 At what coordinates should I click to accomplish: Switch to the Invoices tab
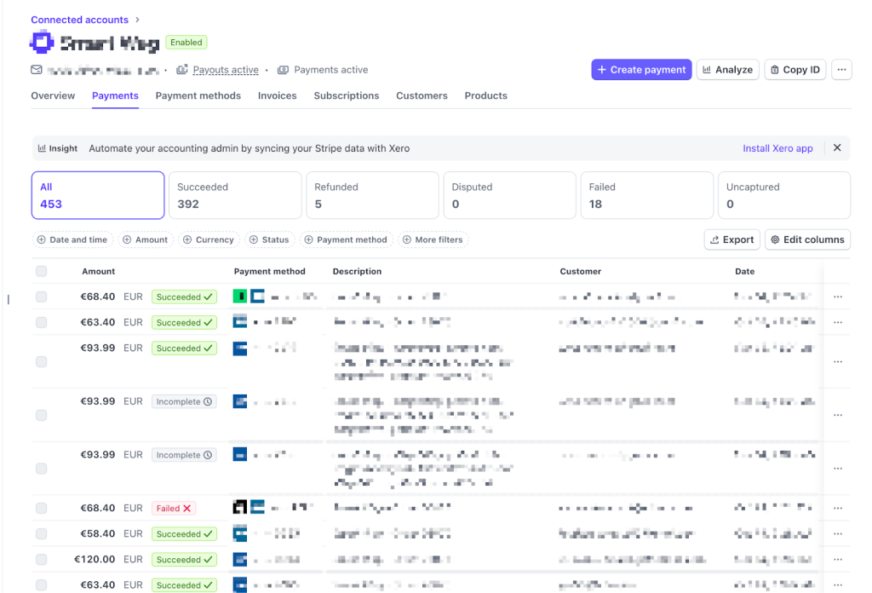coord(277,96)
